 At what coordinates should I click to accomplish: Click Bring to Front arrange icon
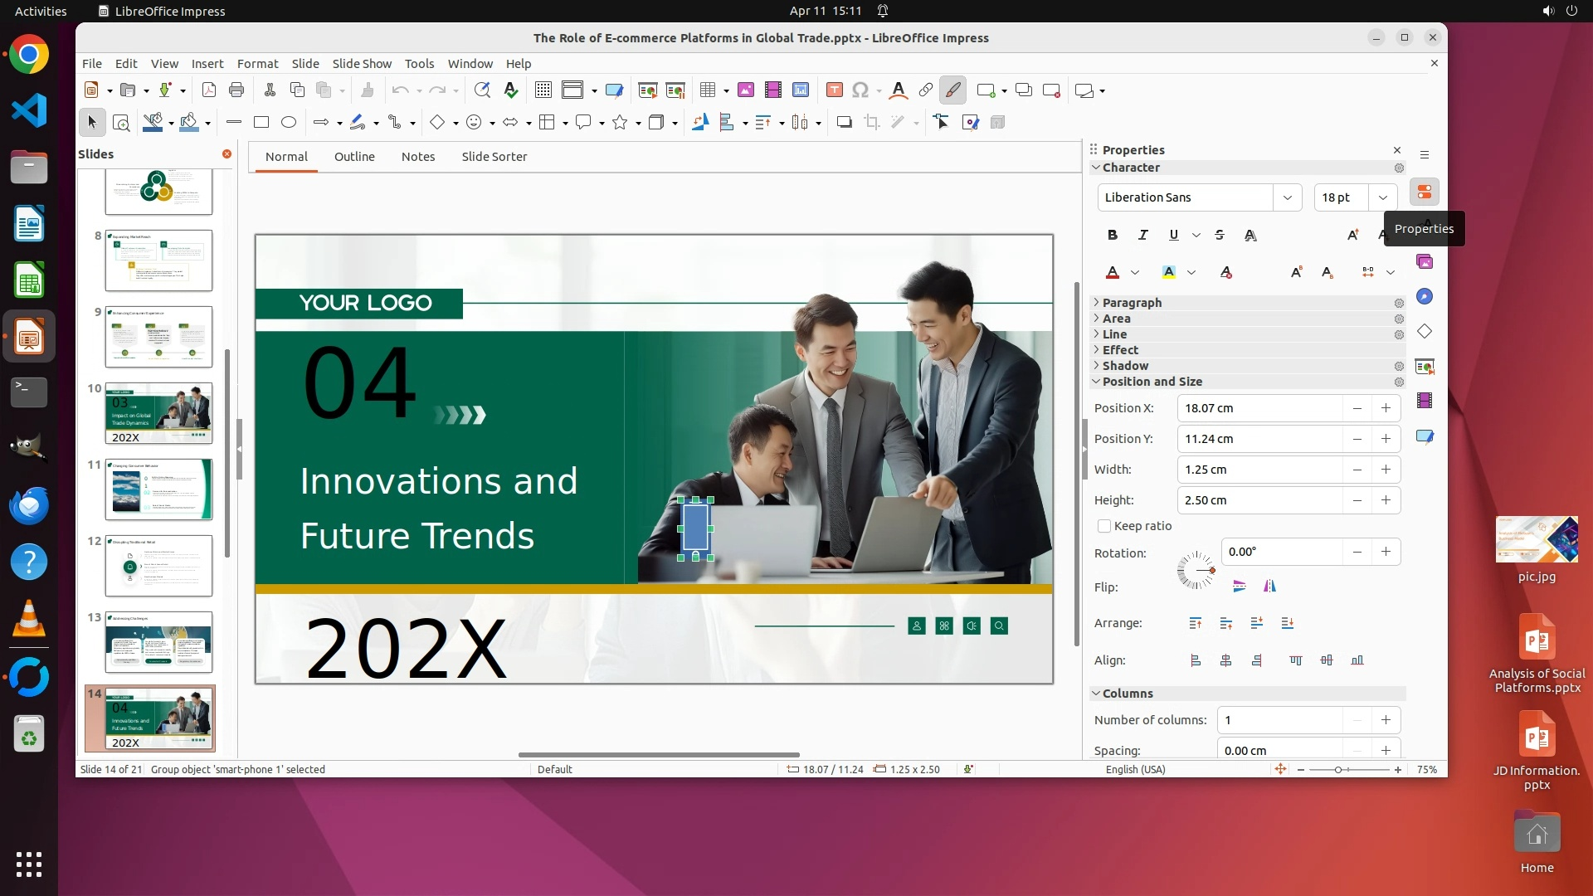pos(1195,623)
